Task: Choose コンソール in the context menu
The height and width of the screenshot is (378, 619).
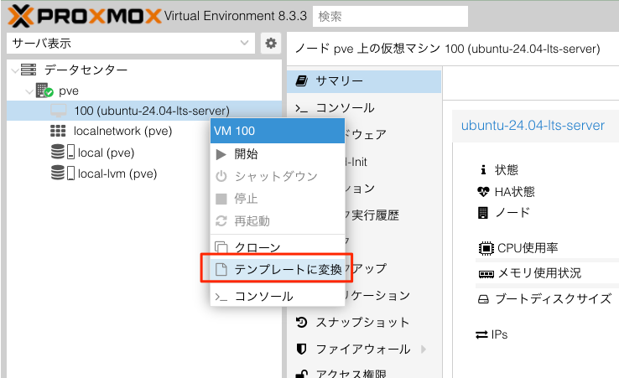Action: [x=278, y=297]
